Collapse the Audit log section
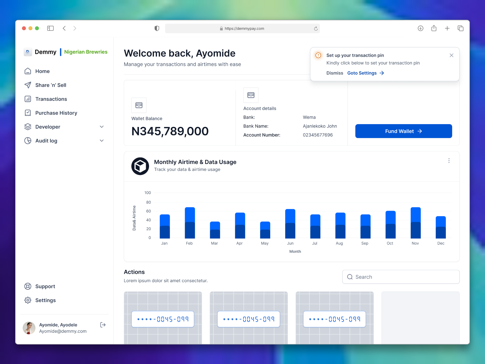 (x=102, y=141)
